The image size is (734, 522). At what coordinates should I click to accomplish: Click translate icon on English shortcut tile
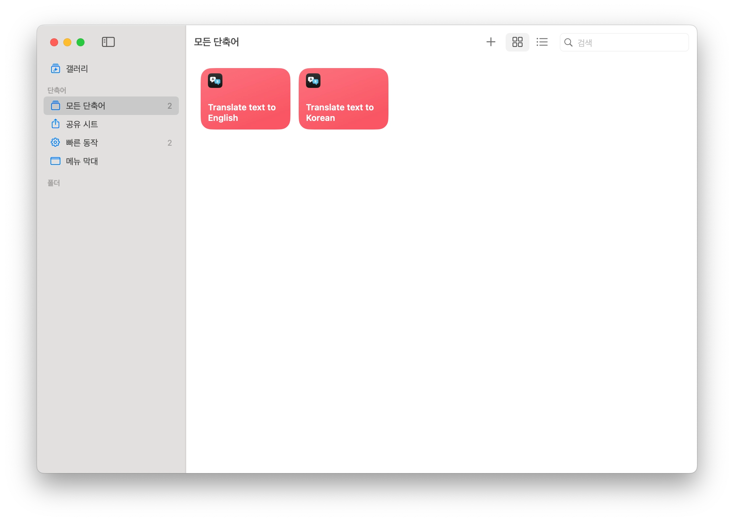pyautogui.click(x=215, y=81)
